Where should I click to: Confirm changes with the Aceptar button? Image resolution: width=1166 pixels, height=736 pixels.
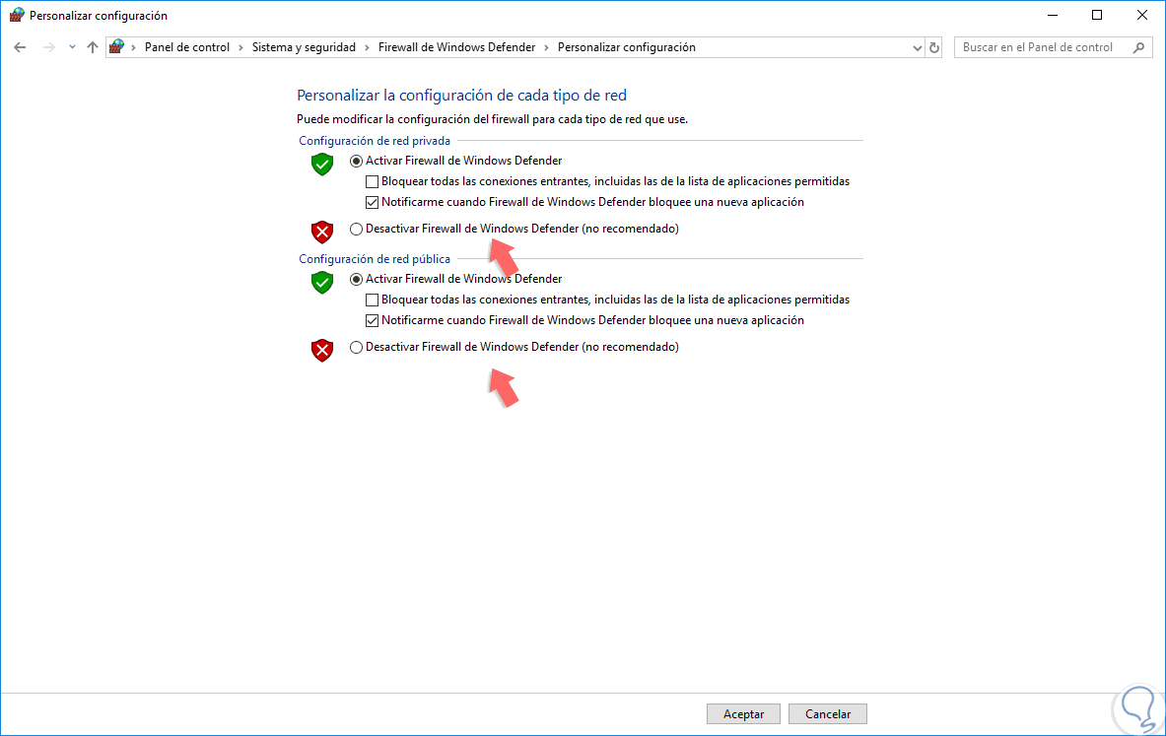743,713
